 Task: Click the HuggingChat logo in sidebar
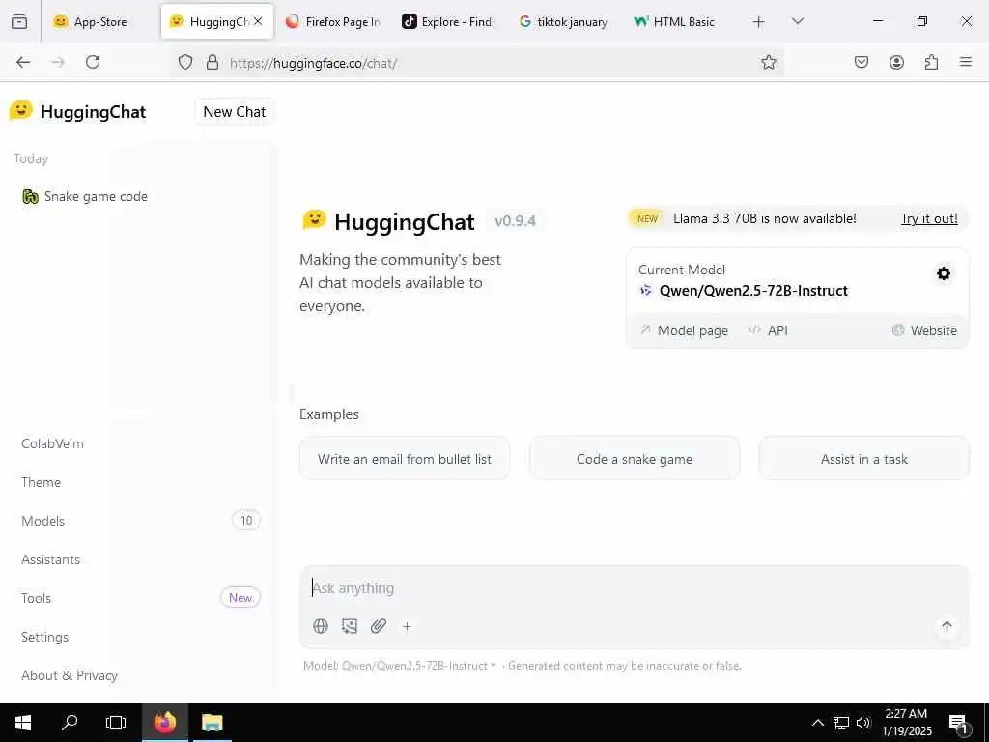78,112
